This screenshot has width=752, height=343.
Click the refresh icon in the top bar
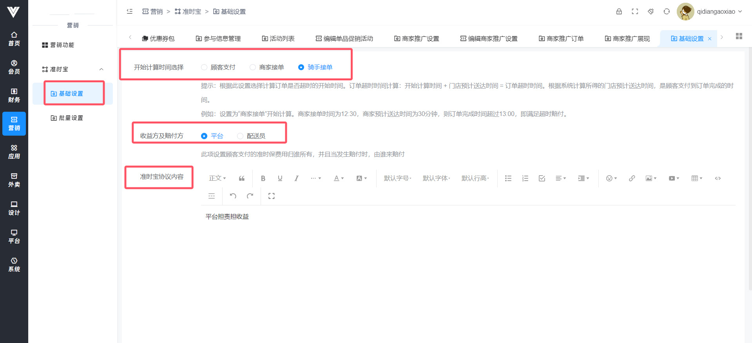click(667, 12)
